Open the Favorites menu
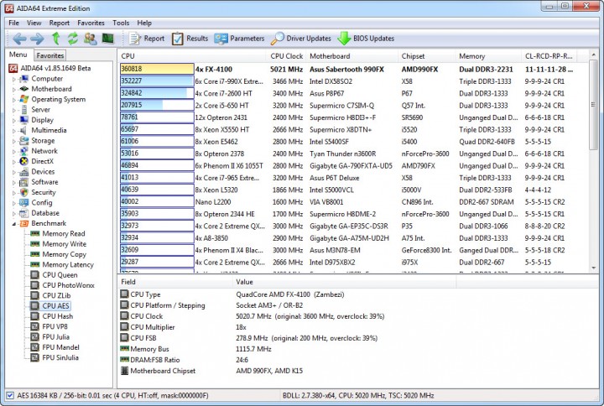 pyautogui.click(x=91, y=23)
